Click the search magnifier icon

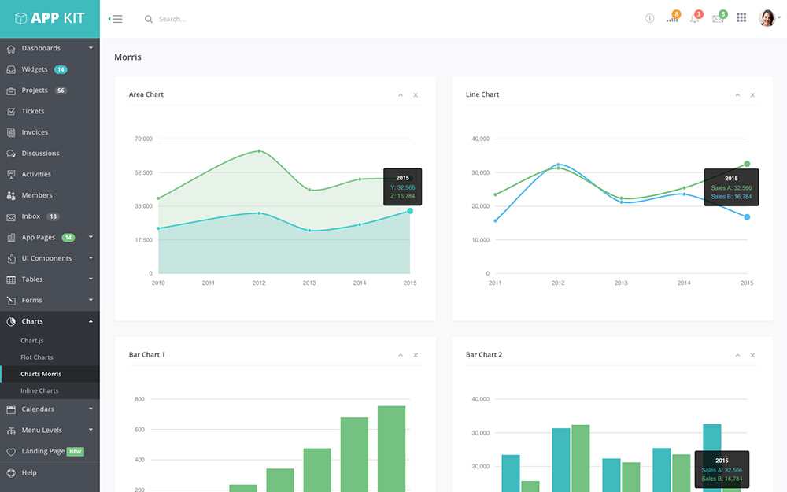(x=149, y=19)
